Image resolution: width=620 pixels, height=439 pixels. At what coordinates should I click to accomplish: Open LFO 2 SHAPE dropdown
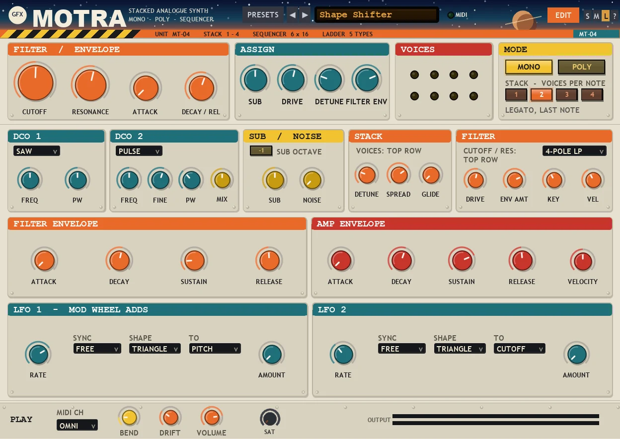point(460,349)
